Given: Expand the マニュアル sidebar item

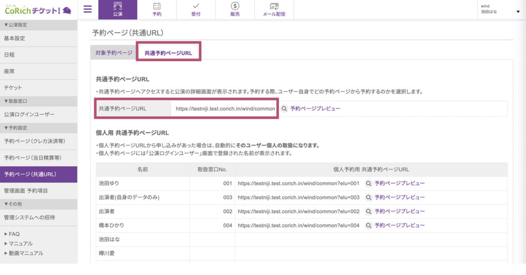Looking at the screenshot, I should tap(20, 244).
